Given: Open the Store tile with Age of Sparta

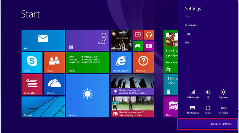Looking at the screenshot, I should (171, 51).
